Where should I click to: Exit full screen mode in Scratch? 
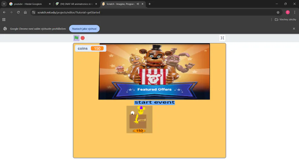[222, 38]
